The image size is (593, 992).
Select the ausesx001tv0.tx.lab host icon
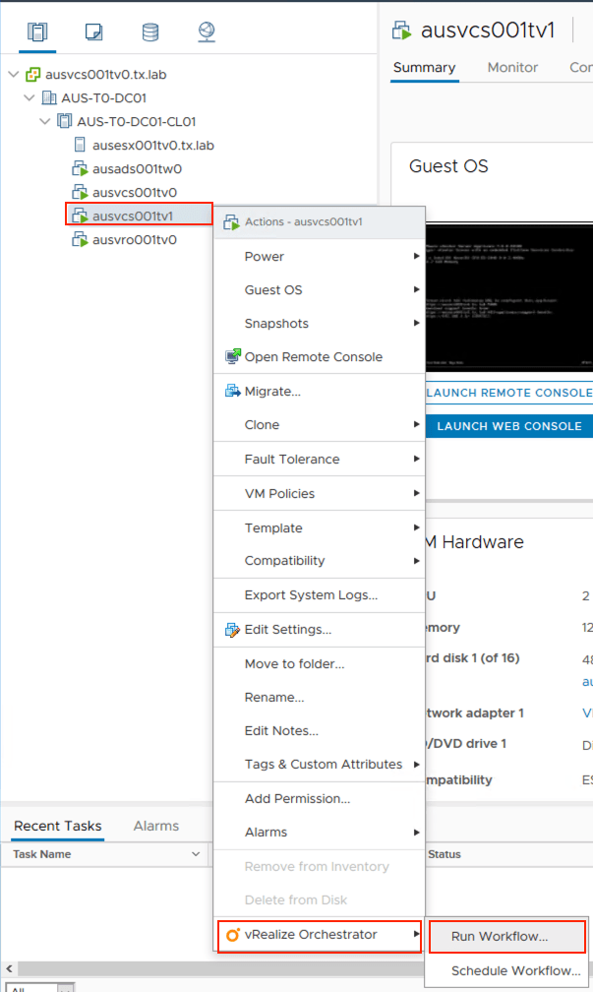click(x=80, y=146)
